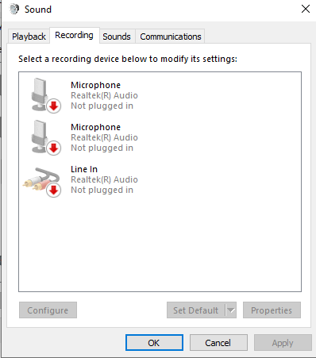Dismiss dialog with Cancel button
This screenshot has height=358, width=316.
[x=218, y=343]
